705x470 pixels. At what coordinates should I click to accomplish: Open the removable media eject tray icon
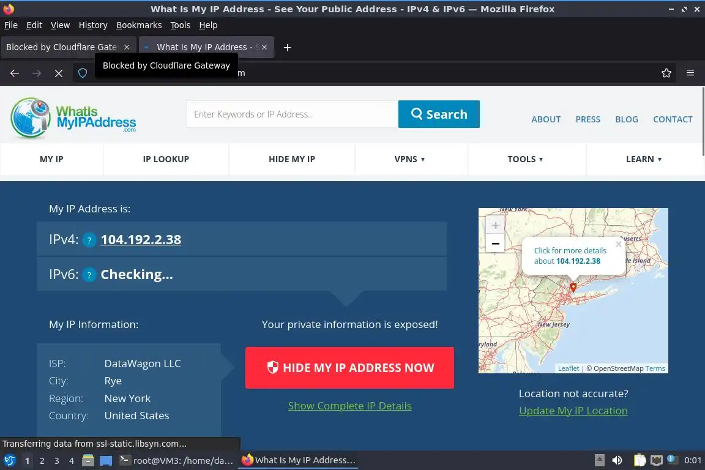click(599, 460)
